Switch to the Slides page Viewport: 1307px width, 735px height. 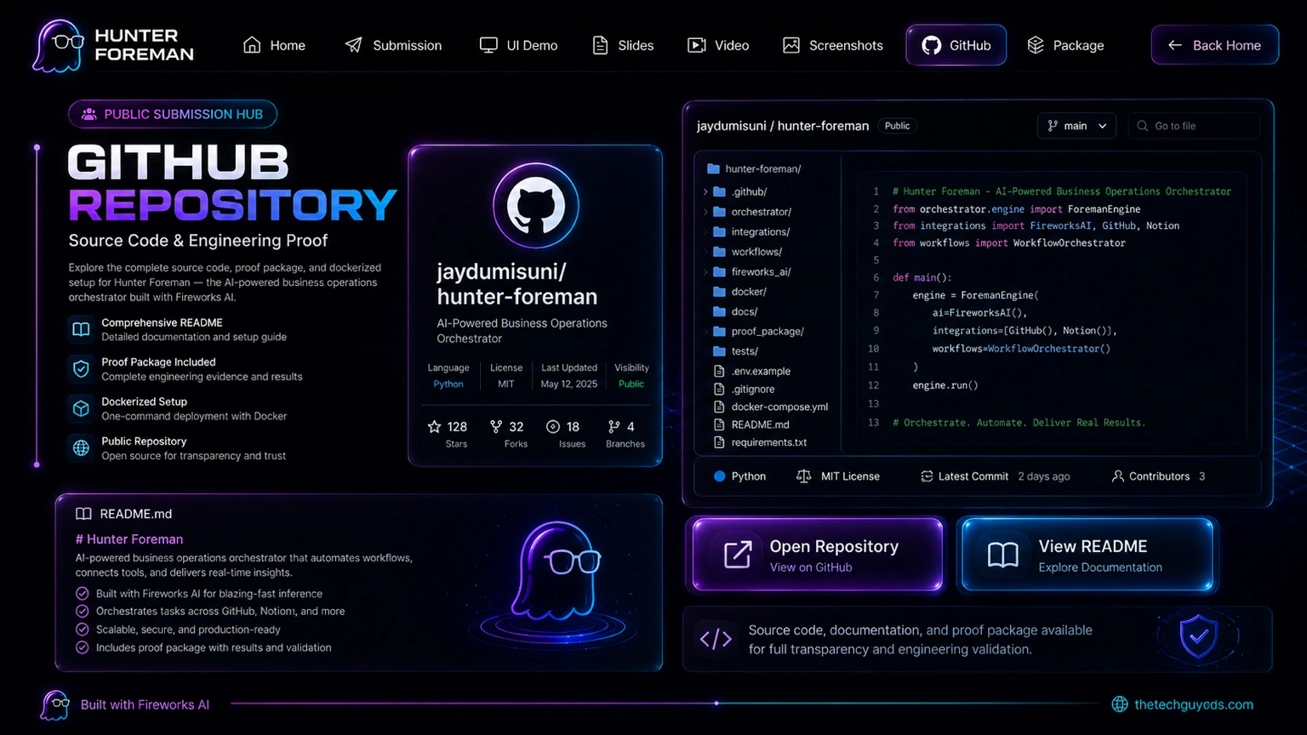click(623, 45)
